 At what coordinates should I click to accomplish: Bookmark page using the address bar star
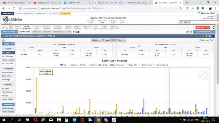pyautogui.click(x=181, y=8)
